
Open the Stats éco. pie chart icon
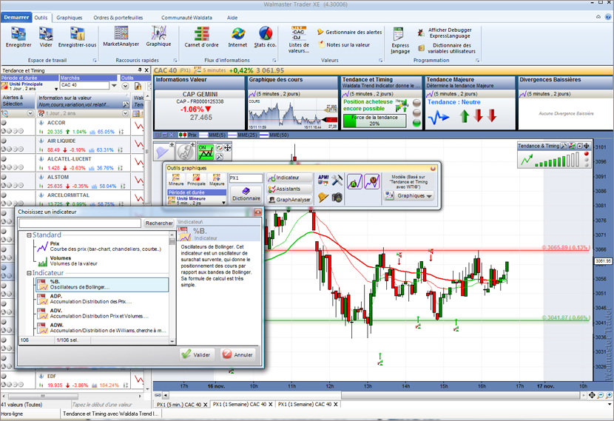pos(265,37)
